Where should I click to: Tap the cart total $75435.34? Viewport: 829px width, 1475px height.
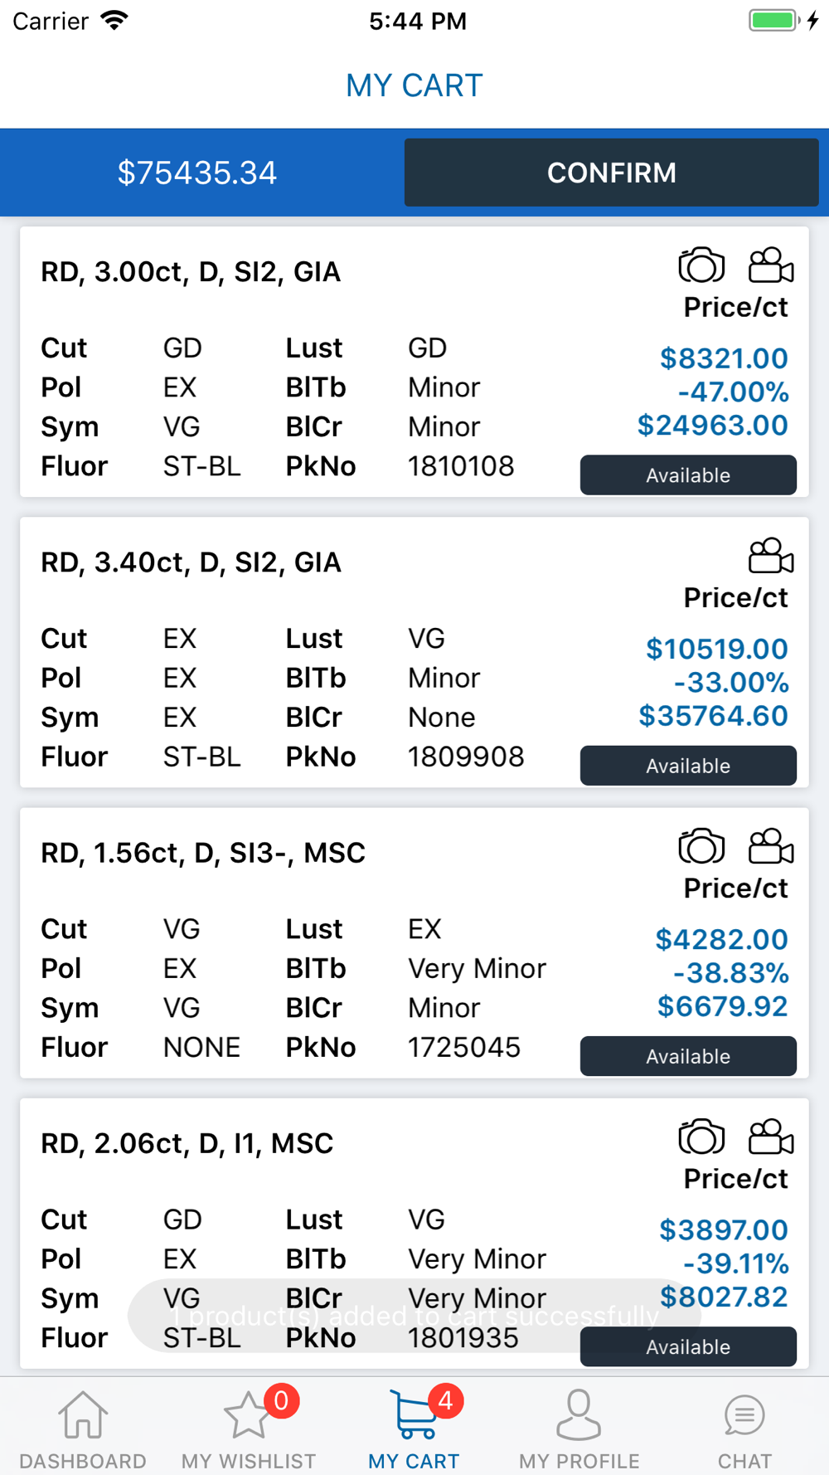coord(197,173)
